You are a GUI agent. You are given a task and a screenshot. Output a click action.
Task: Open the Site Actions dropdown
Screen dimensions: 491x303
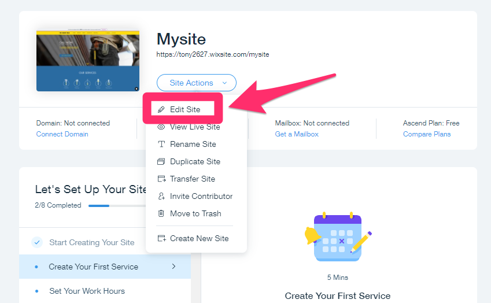pos(196,83)
